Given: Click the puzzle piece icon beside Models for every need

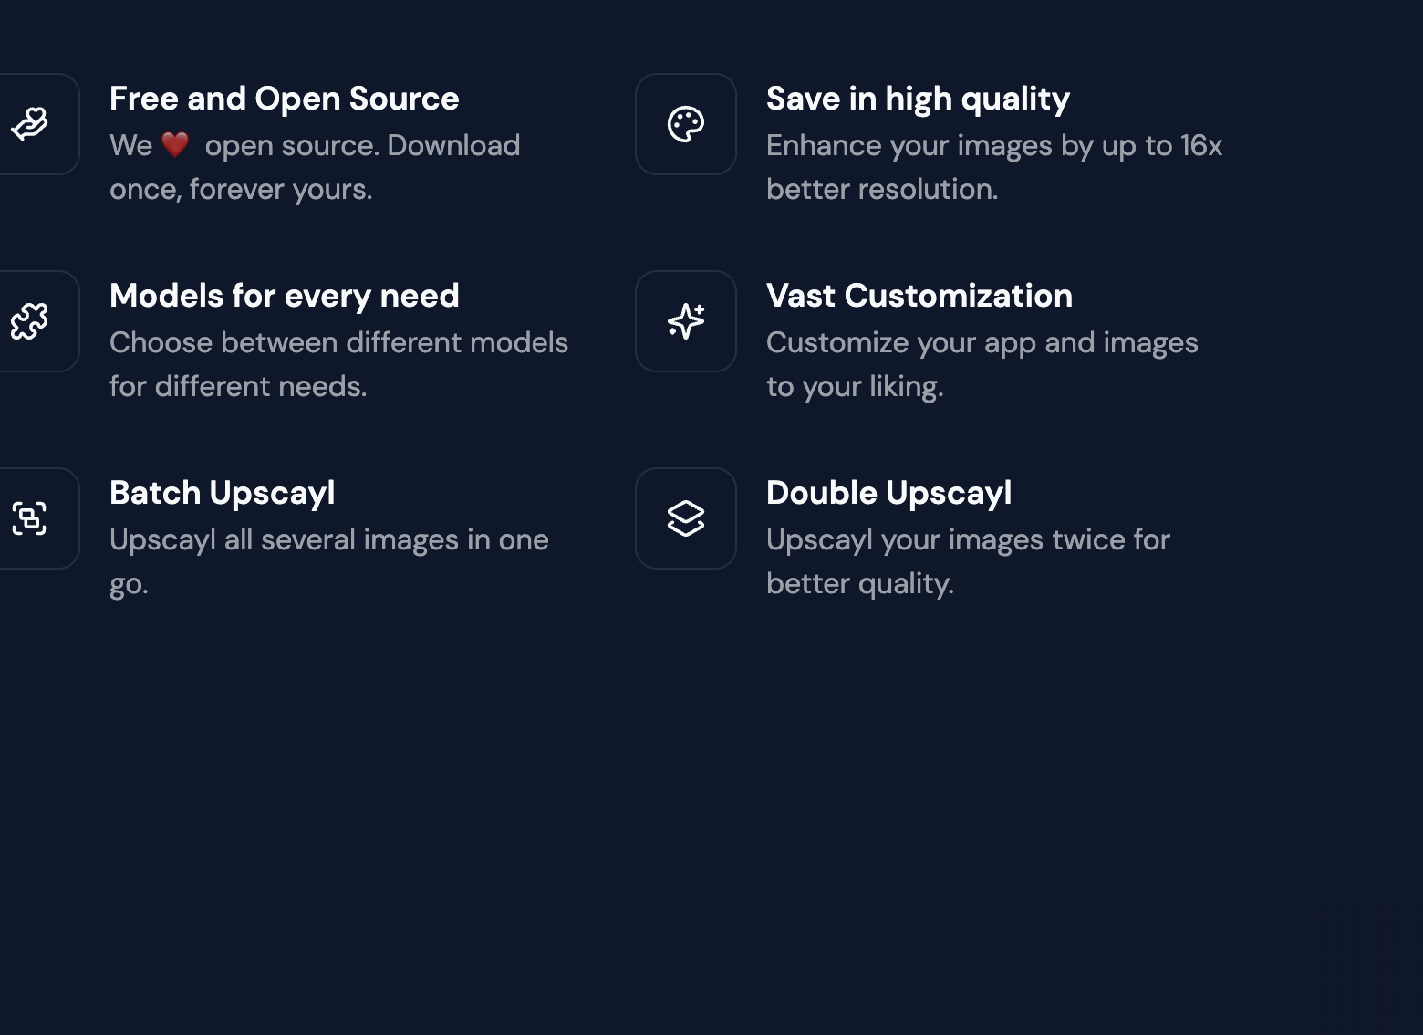Looking at the screenshot, I should point(29,321).
